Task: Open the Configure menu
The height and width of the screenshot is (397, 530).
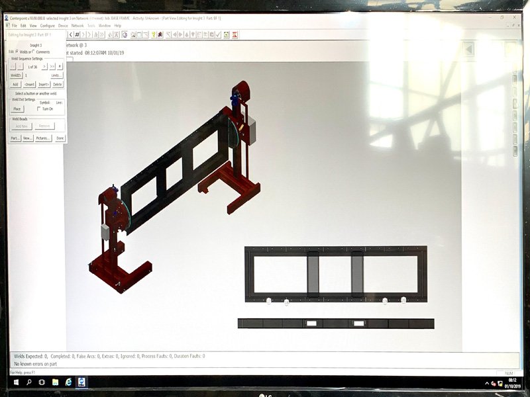Action: [x=47, y=26]
